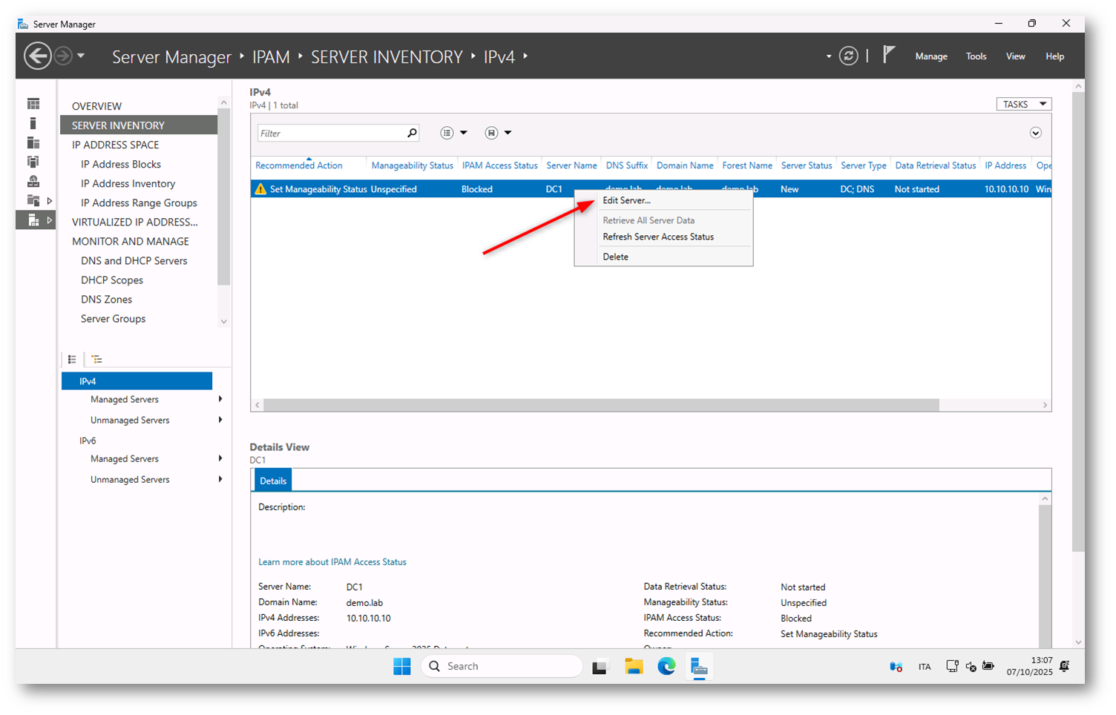Click the magnifier icon in Filter box
Image resolution: width=1116 pixels, height=715 pixels.
pos(412,133)
